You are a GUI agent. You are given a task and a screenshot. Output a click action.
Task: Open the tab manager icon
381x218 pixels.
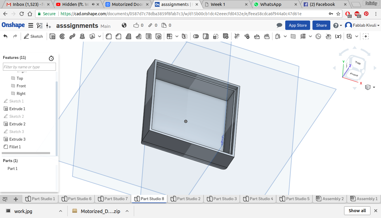tap(5, 199)
